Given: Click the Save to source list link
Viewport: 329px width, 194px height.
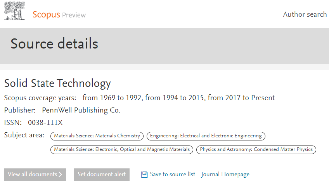Looking at the screenshot, I should 172,175.
